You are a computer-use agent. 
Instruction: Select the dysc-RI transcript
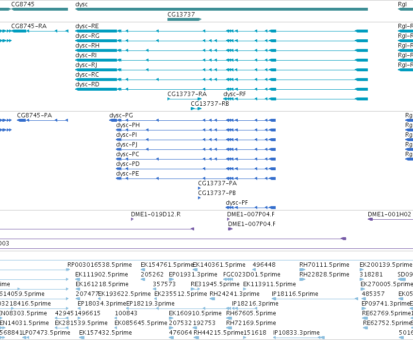click(x=221, y=60)
